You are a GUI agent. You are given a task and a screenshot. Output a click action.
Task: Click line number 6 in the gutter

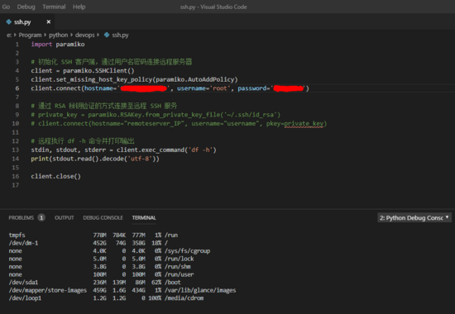[x=17, y=88]
